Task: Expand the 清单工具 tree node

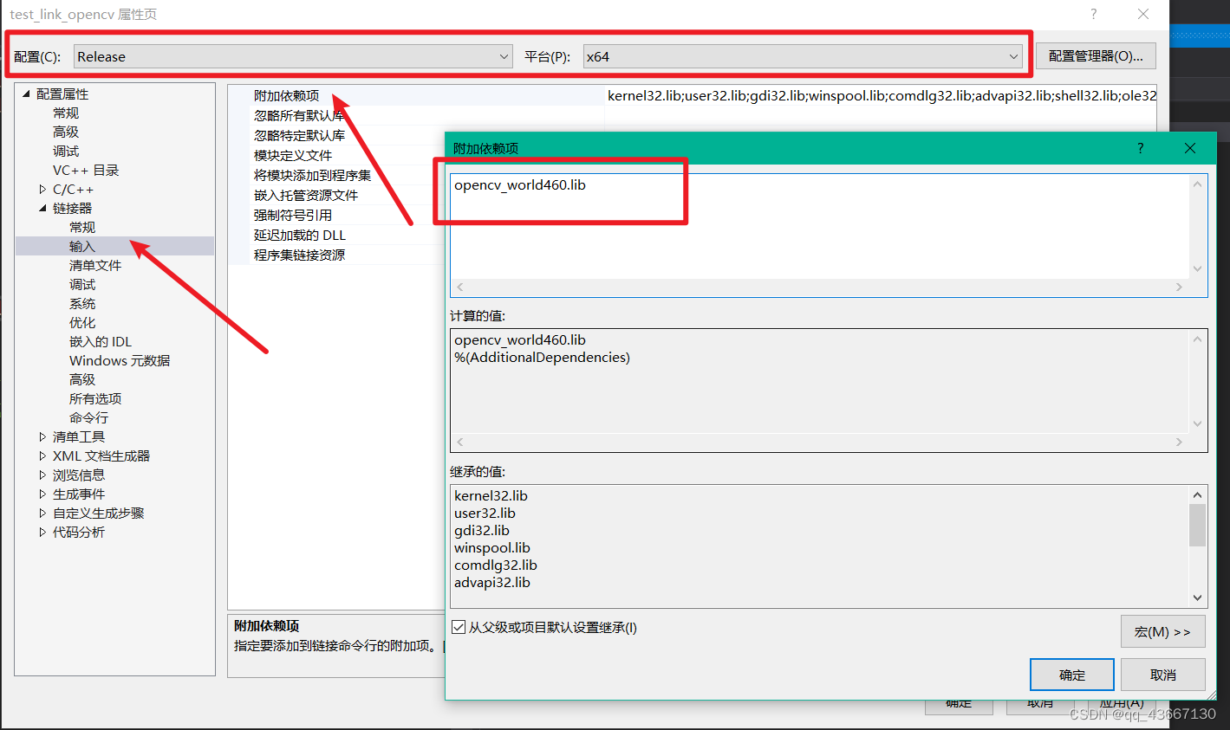Action: [x=42, y=436]
